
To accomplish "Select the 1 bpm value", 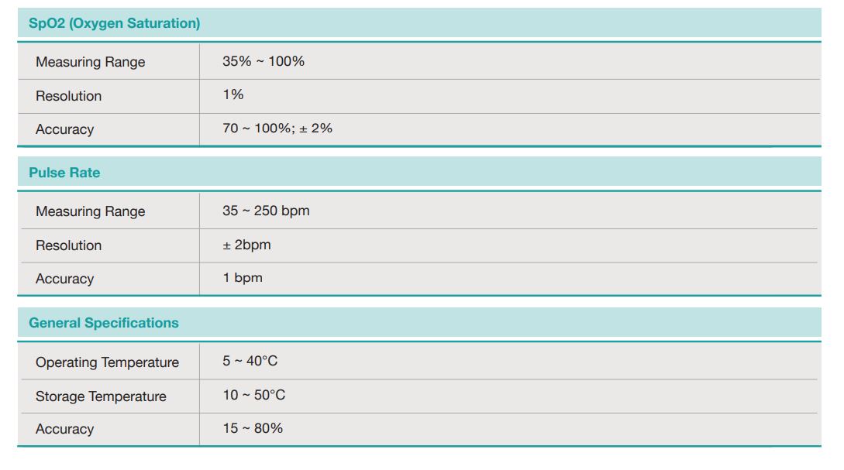I will [x=243, y=278].
